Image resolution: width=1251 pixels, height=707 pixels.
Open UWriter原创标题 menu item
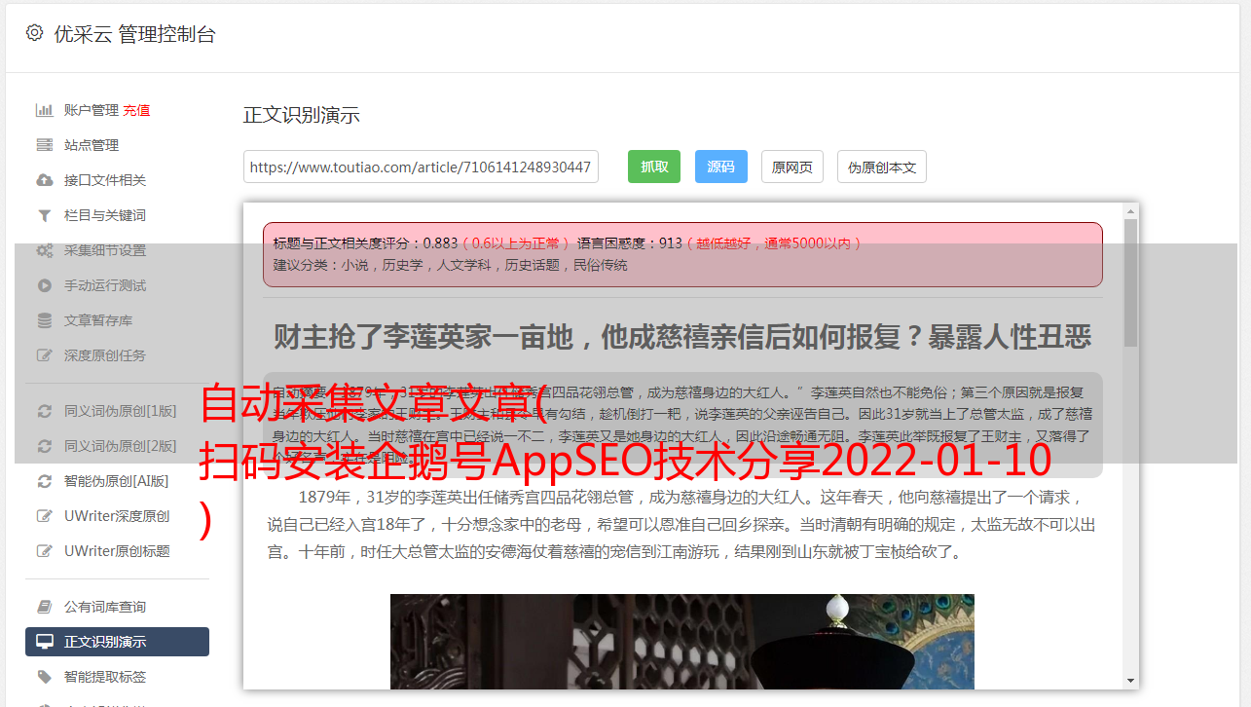[x=117, y=551]
